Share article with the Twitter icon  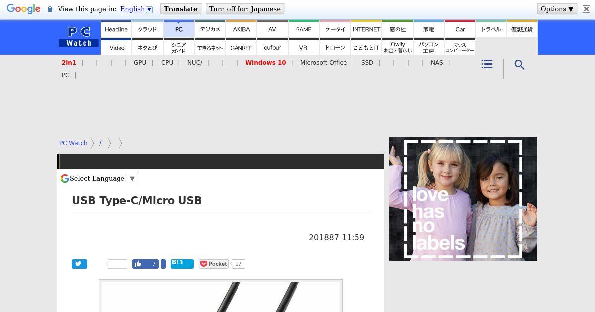pyautogui.click(x=79, y=264)
